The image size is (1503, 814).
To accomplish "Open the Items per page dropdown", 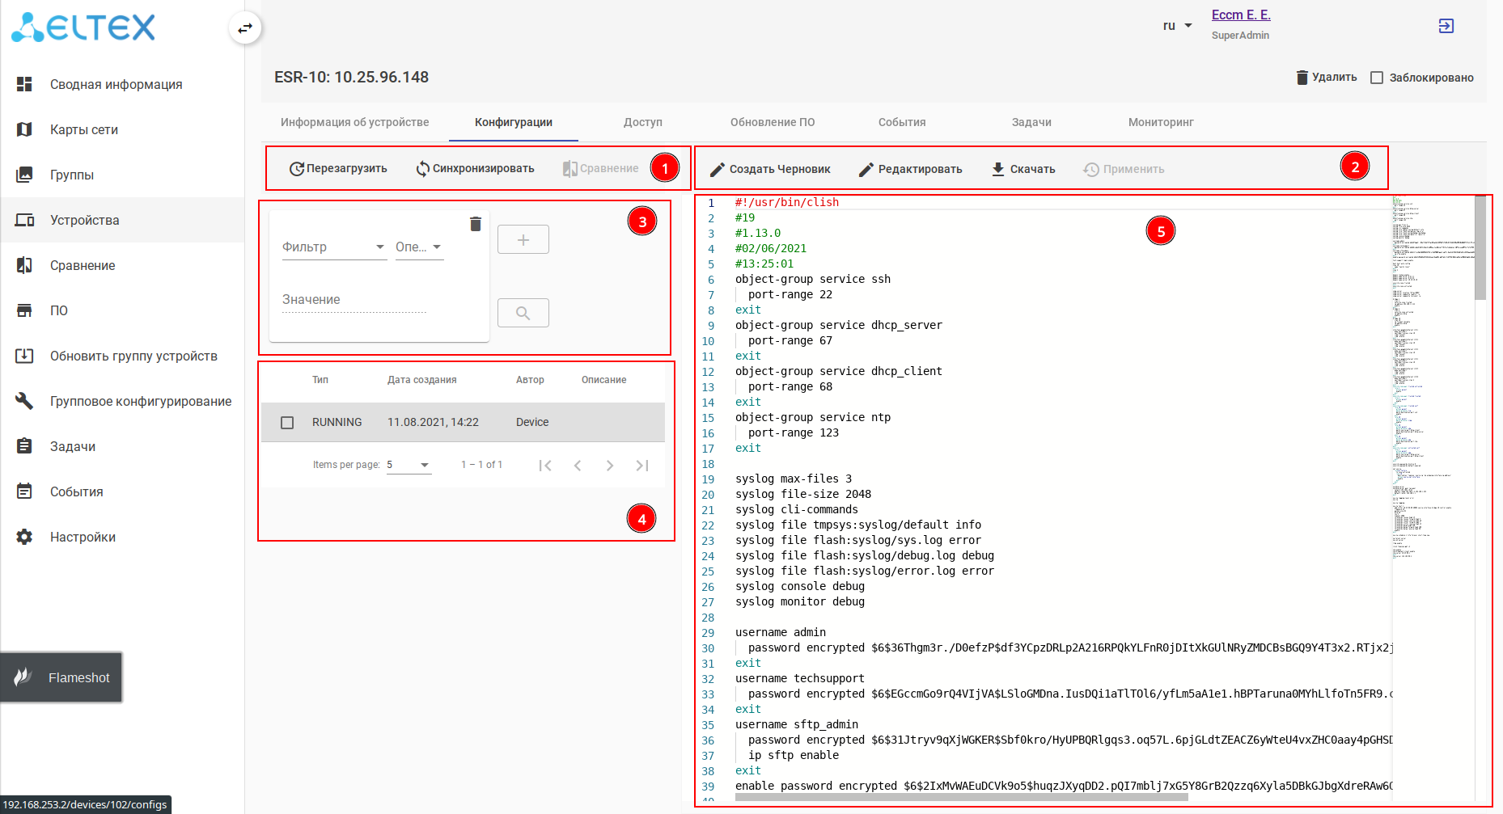I will [x=409, y=465].
